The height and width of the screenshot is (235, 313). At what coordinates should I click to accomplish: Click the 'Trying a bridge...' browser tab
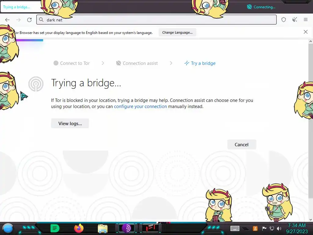coord(21,7)
